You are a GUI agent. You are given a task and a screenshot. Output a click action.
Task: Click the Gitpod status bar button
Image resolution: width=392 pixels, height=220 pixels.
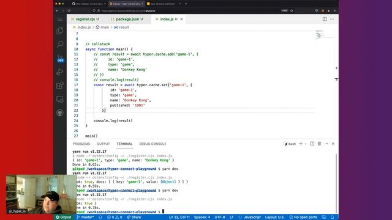click(64, 217)
